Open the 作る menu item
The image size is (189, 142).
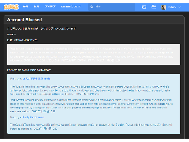pos(25,7)
